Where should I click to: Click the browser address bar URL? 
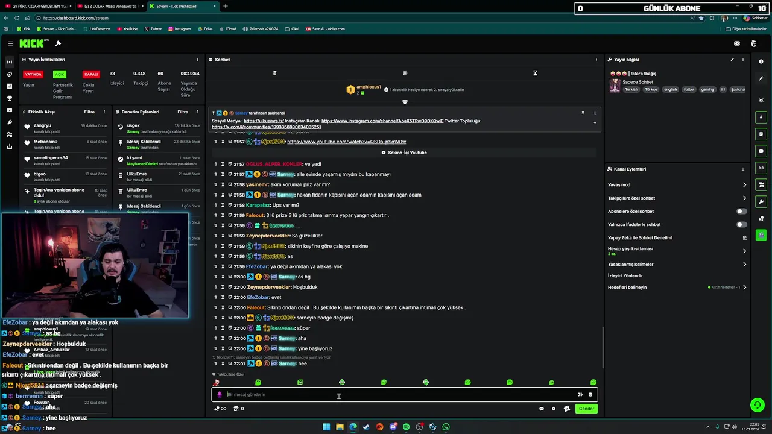(x=76, y=18)
